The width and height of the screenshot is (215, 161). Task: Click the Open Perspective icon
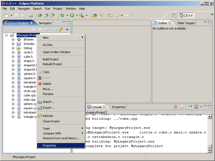(x=174, y=16)
